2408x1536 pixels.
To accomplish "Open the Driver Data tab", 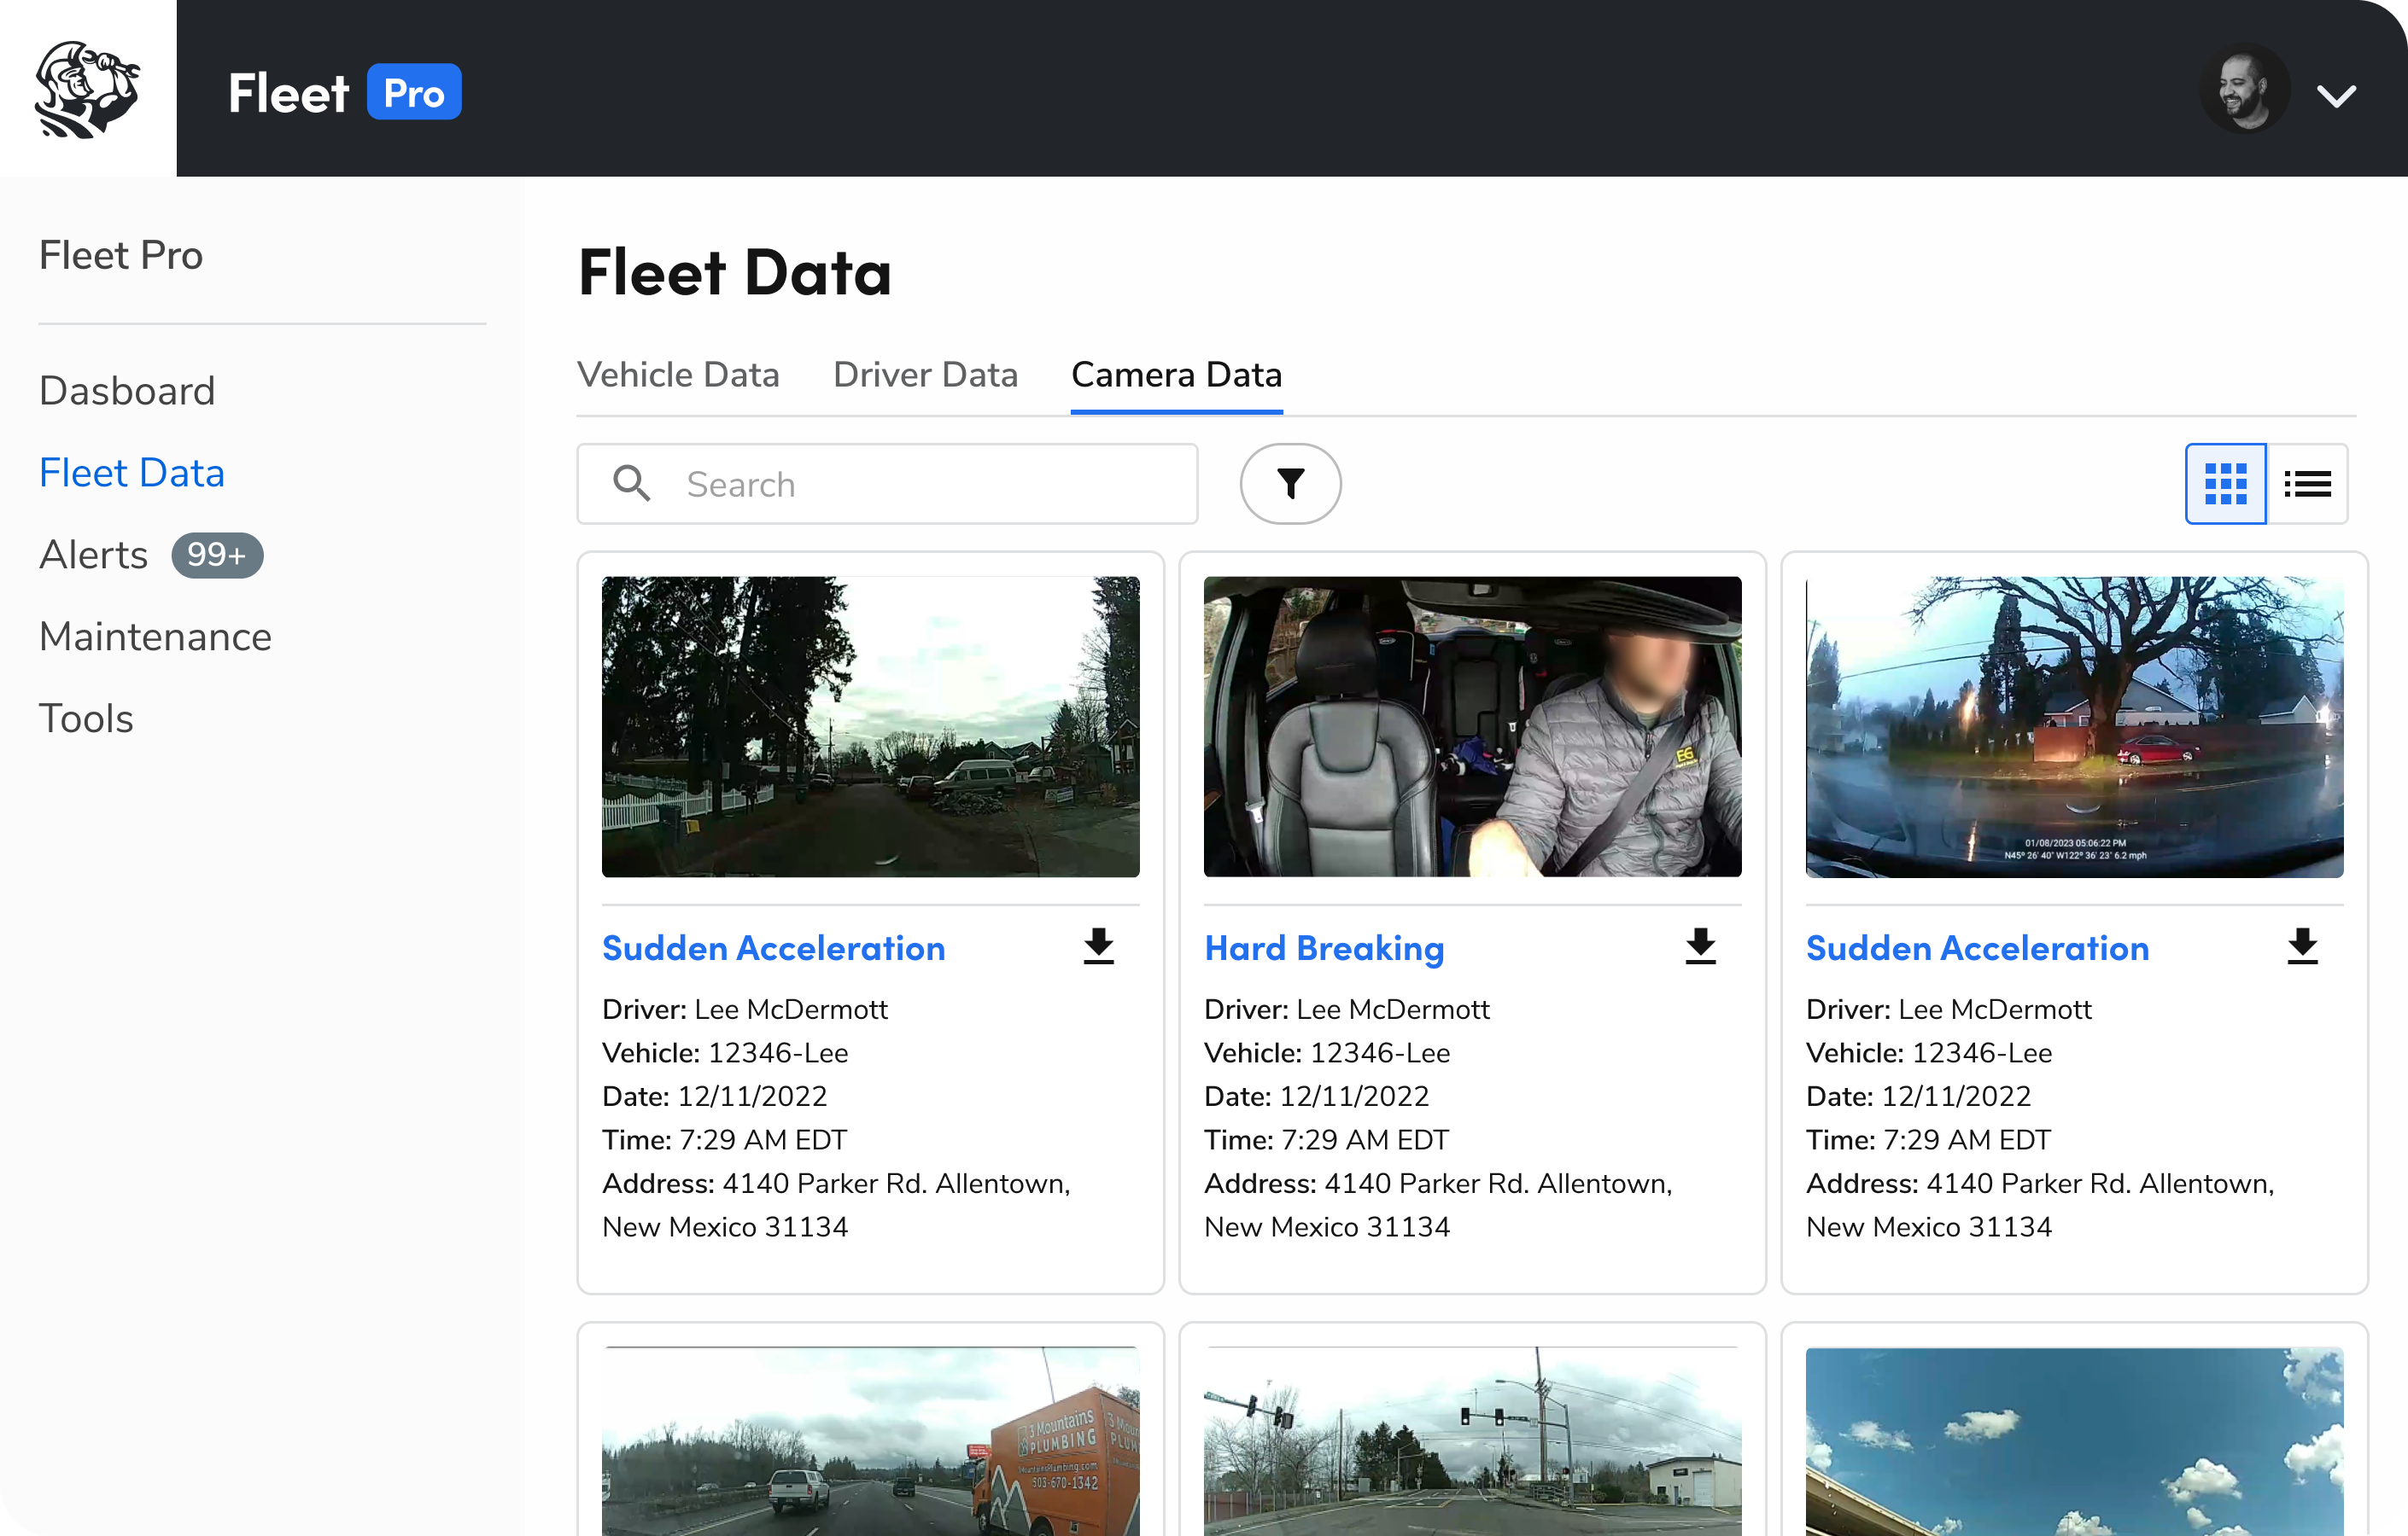I will [925, 375].
